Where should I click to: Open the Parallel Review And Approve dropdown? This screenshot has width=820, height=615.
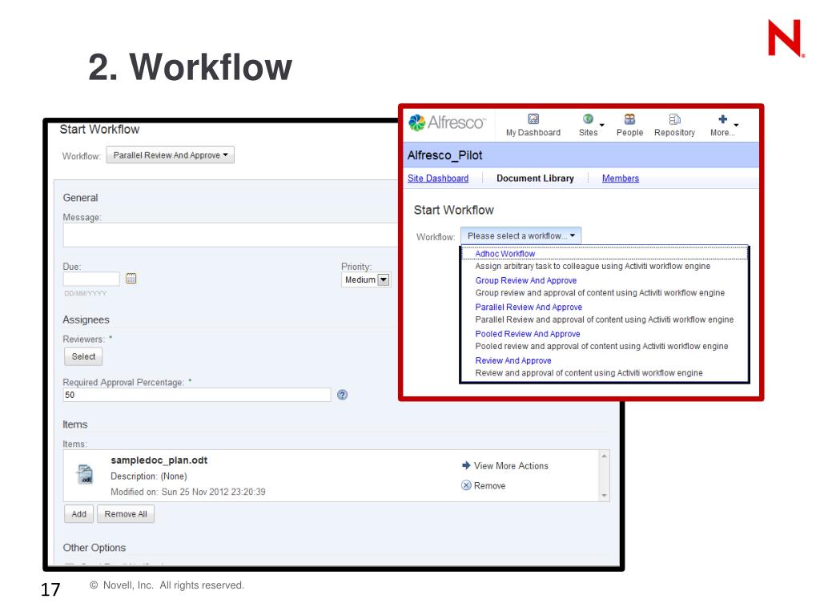coord(171,155)
